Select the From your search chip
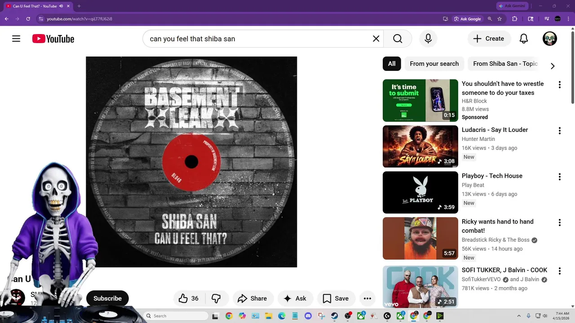575x323 pixels. coord(434,64)
